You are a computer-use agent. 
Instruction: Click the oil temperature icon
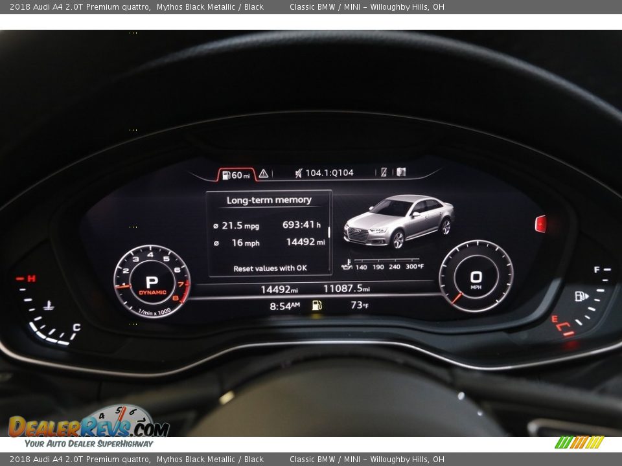pyautogui.click(x=347, y=265)
